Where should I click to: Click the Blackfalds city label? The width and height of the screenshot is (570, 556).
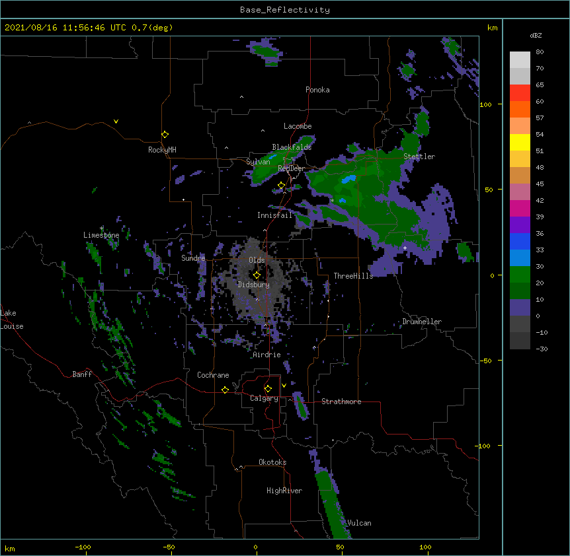pyautogui.click(x=292, y=147)
